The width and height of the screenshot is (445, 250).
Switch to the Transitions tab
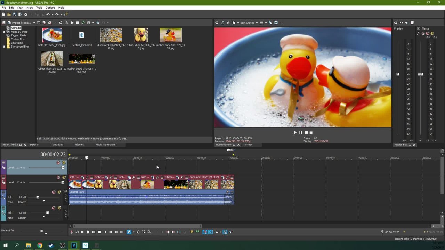(56, 145)
